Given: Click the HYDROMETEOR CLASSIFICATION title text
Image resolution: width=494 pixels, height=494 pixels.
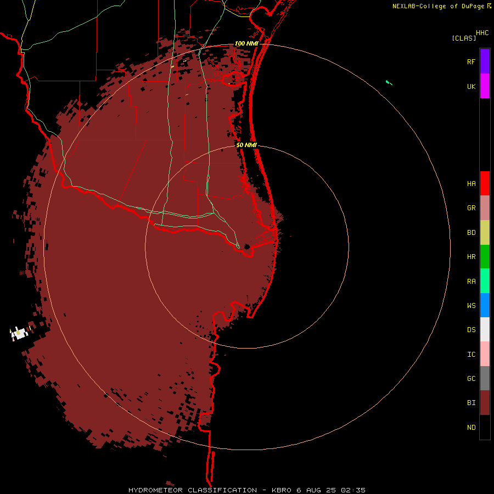Looking at the screenshot, I should 193,490.
